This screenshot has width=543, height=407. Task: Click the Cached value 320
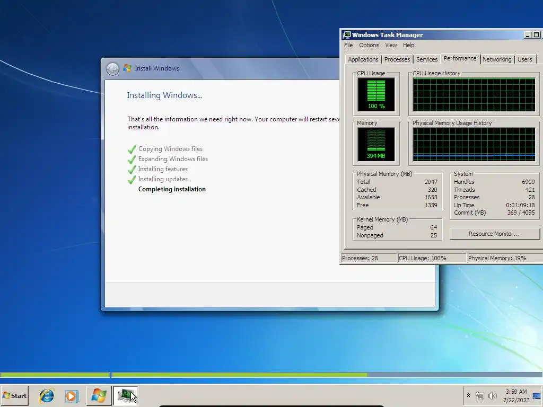click(432, 190)
